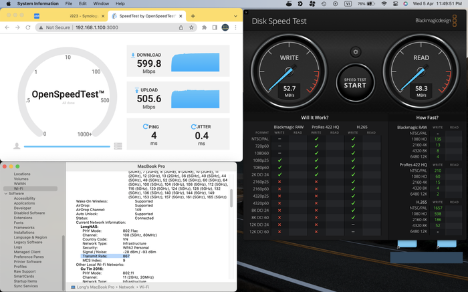Click the DOWNLOAD 599.8 Mbps result
Image resolution: width=468 pixels, height=292 pixels.
coord(179,61)
